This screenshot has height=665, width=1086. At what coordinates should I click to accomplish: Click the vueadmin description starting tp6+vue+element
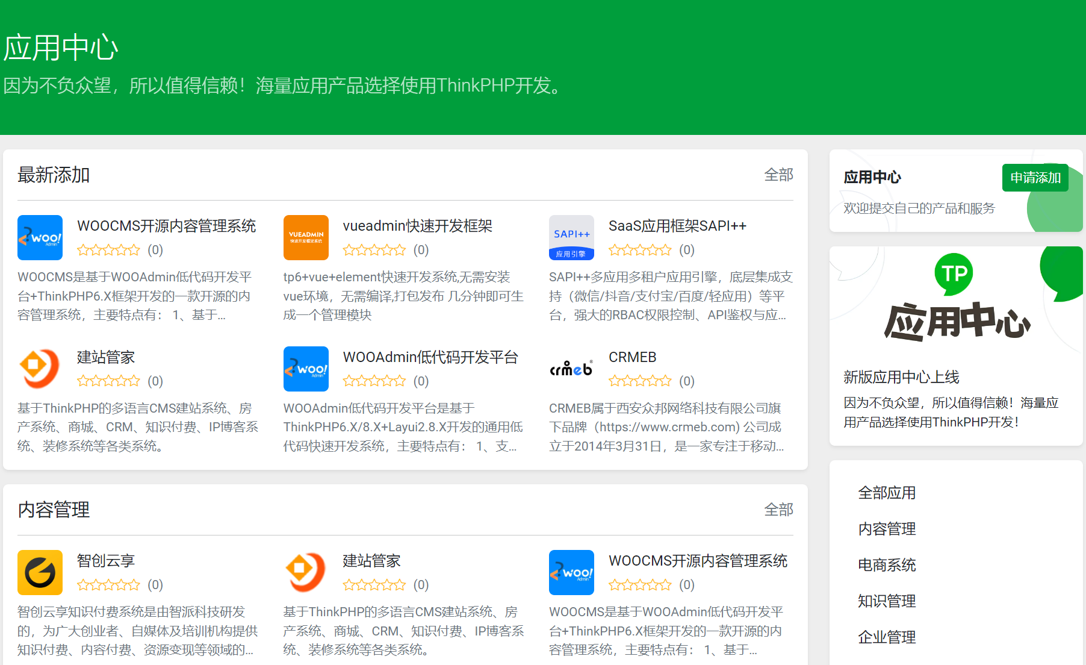(403, 296)
